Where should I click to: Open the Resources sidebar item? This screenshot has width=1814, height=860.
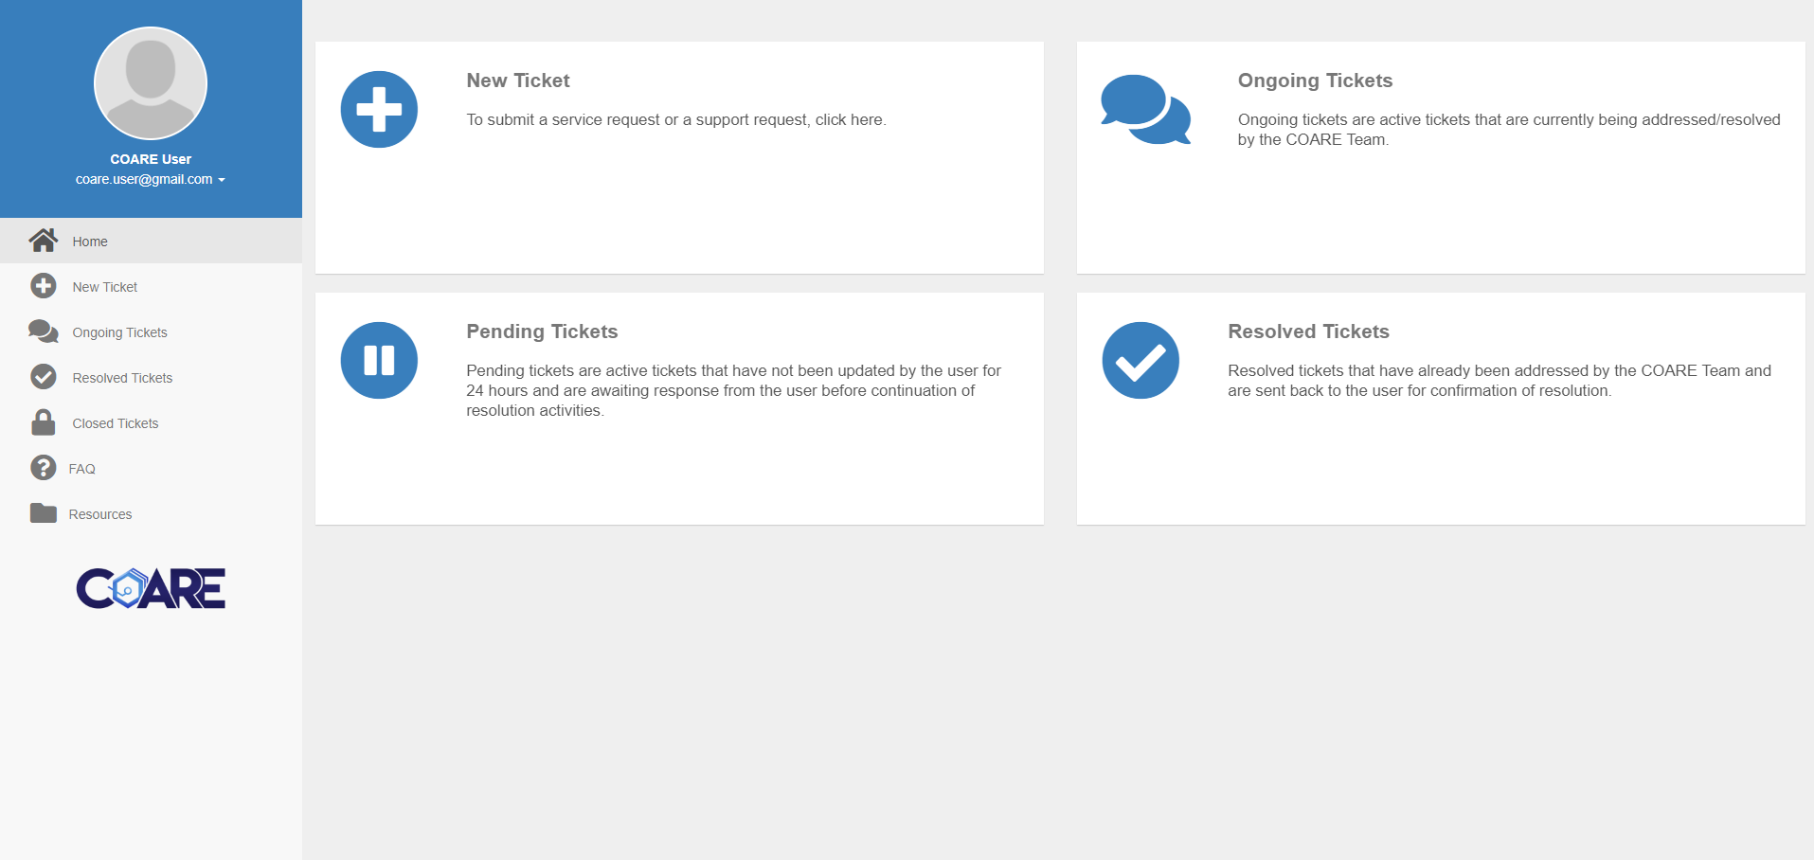[x=152, y=513]
